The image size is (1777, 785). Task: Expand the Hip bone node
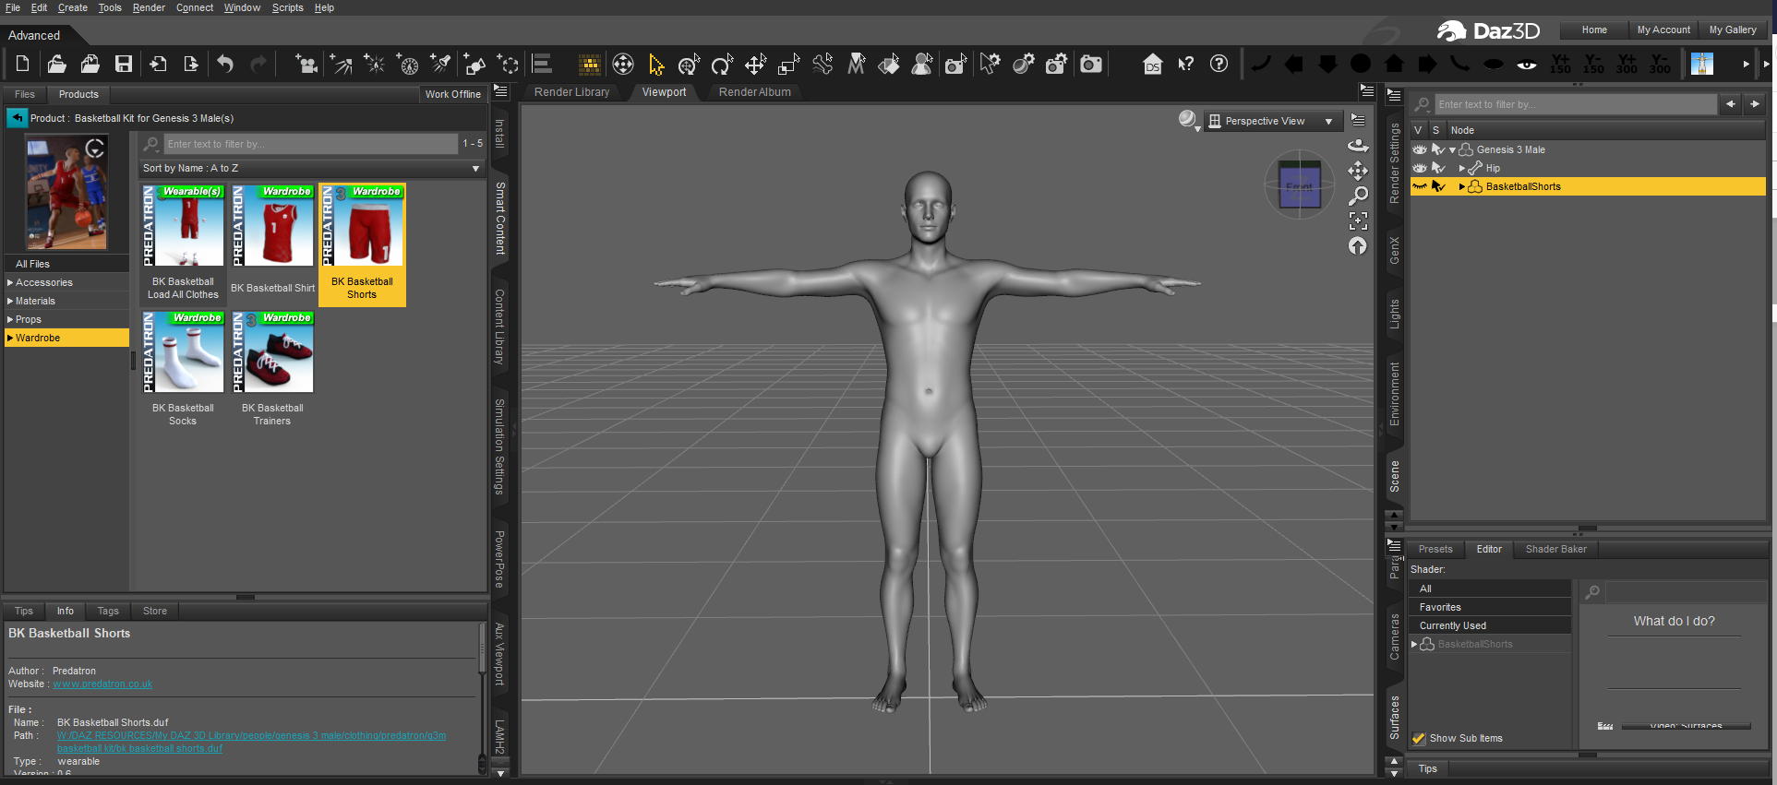click(x=1461, y=168)
